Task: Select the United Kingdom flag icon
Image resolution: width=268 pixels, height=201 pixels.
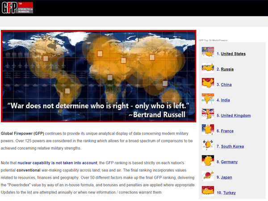Action: point(208,114)
